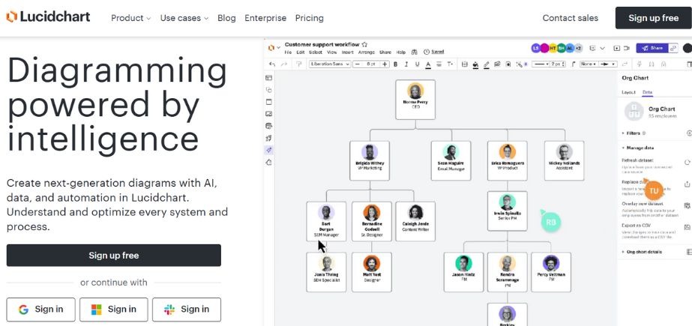Click the Overlay new dataset icon
This screenshot has height=326, width=692.
pyautogui.click(x=688, y=205)
